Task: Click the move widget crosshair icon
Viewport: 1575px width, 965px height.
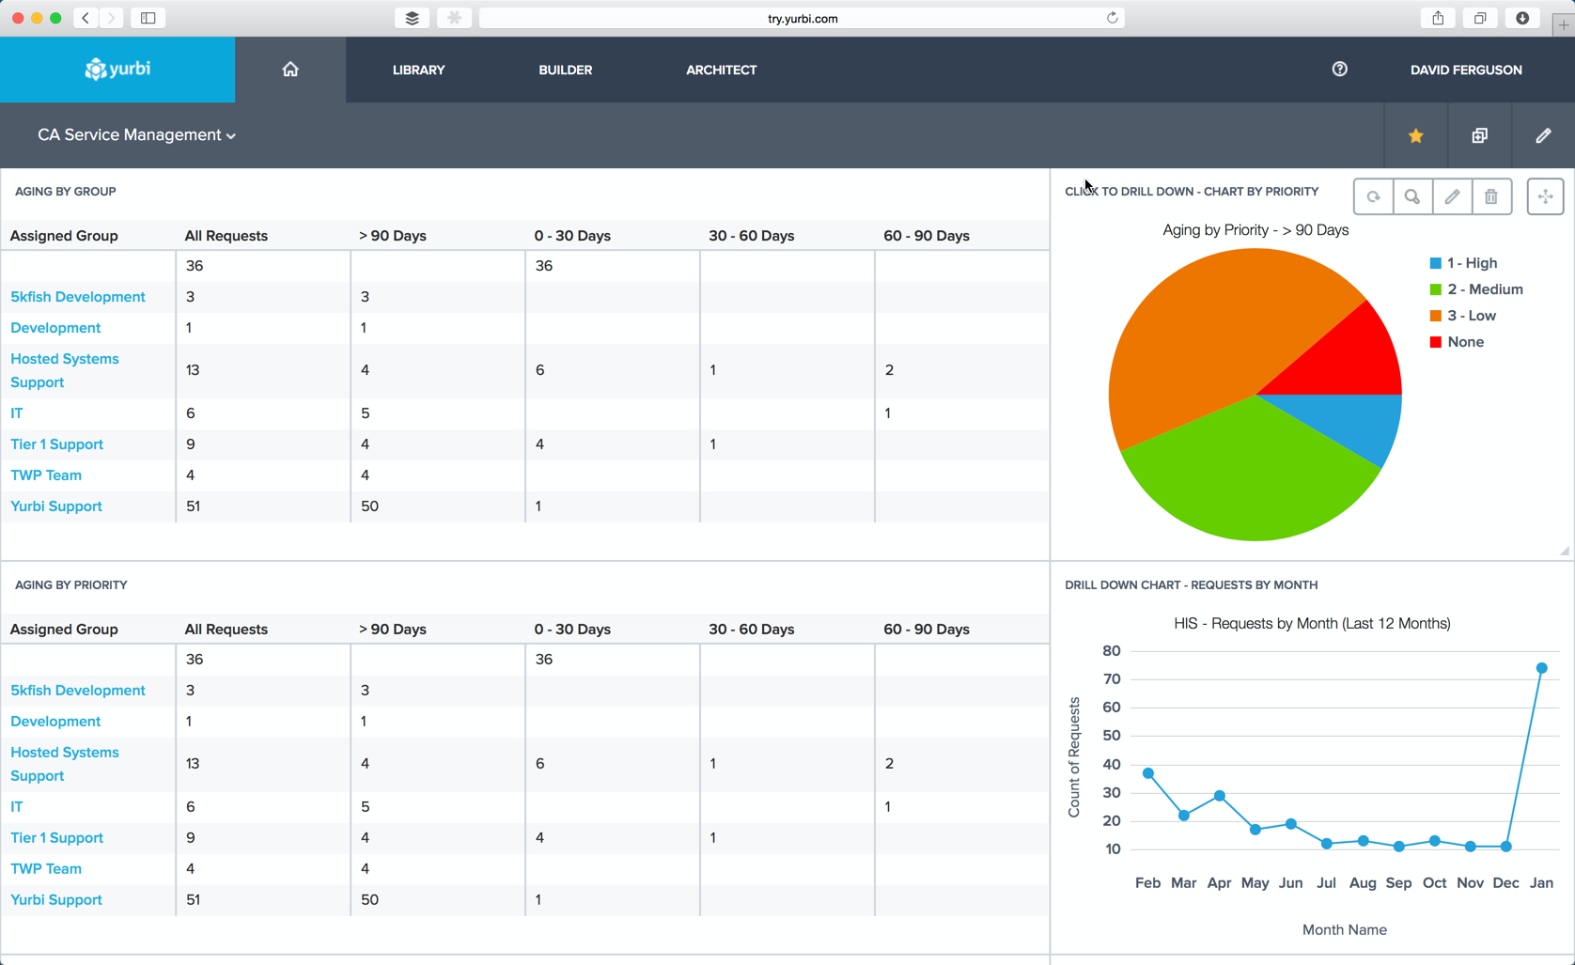Action: [1545, 196]
